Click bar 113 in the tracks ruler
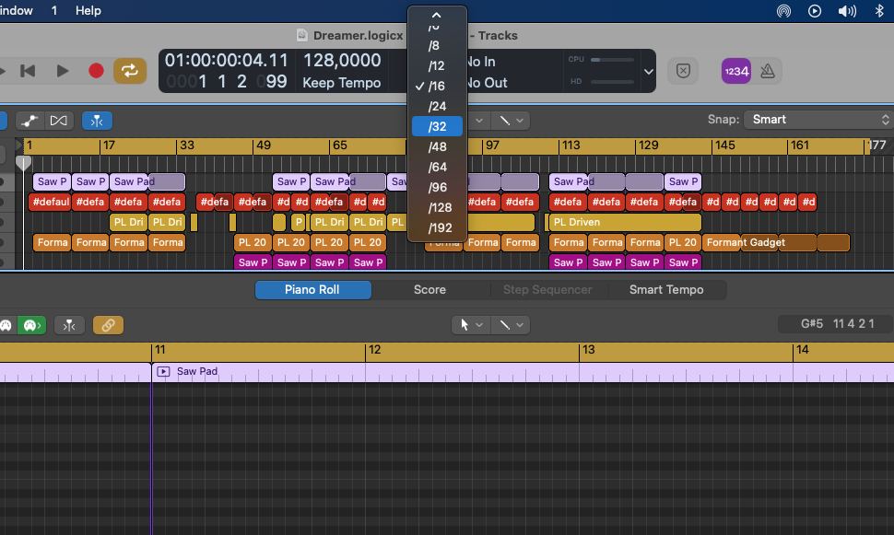Screen dimensions: 894x535 571,145
